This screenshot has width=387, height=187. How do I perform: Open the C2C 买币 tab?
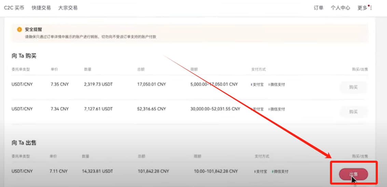pos(14,8)
